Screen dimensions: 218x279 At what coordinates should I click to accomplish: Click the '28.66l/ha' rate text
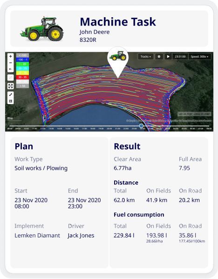(154, 241)
